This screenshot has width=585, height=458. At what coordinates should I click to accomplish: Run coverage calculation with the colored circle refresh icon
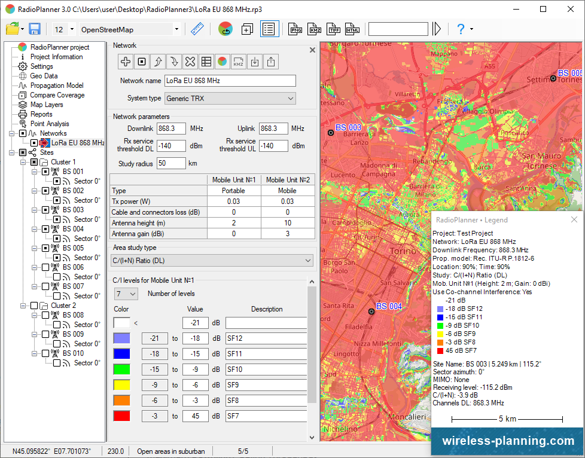pyautogui.click(x=226, y=29)
